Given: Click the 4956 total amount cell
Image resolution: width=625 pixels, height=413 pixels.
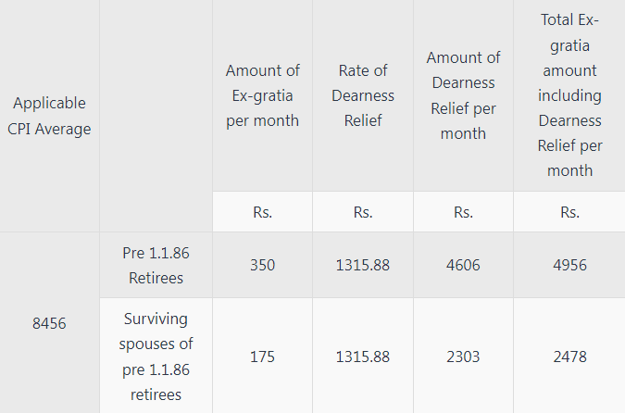Looking at the screenshot, I should [569, 265].
